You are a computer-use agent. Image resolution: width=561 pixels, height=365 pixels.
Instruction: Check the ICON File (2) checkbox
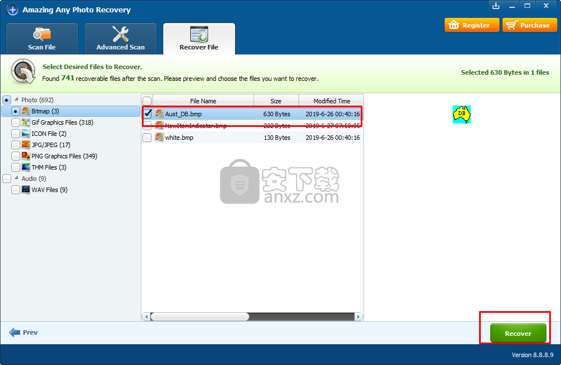pos(15,134)
